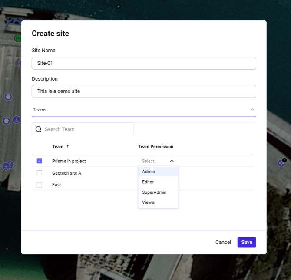The image size is (291, 280).
Task: Click the magnifier icon in Search Team
Action: 39,129
